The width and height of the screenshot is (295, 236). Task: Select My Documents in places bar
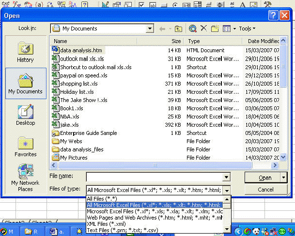pyautogui.click(x=26, y=83)
